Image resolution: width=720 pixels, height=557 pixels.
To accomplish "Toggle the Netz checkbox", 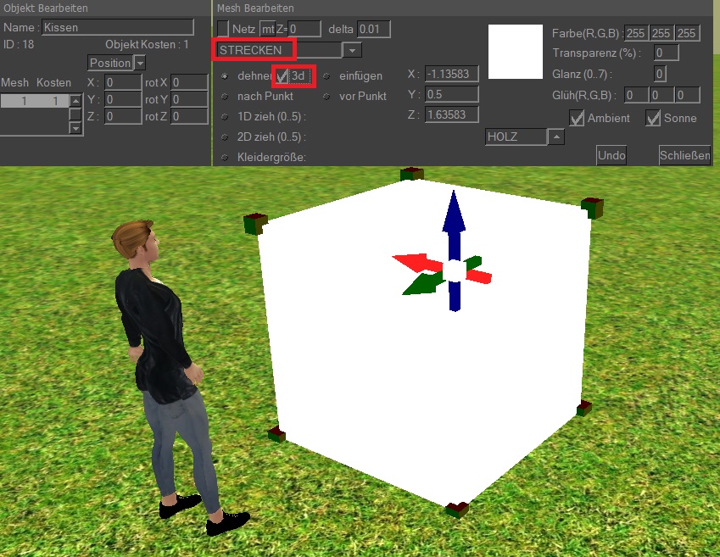I will coord(223,29).
